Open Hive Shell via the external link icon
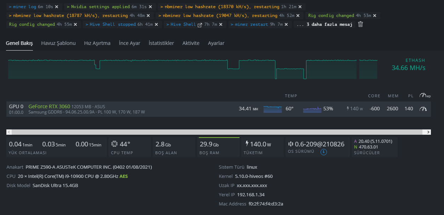 (200, 25)
